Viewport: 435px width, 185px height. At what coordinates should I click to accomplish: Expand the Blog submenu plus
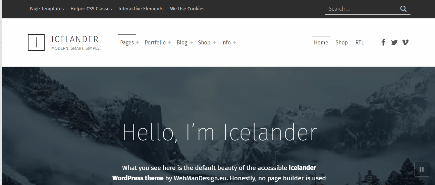pos(191,43)
